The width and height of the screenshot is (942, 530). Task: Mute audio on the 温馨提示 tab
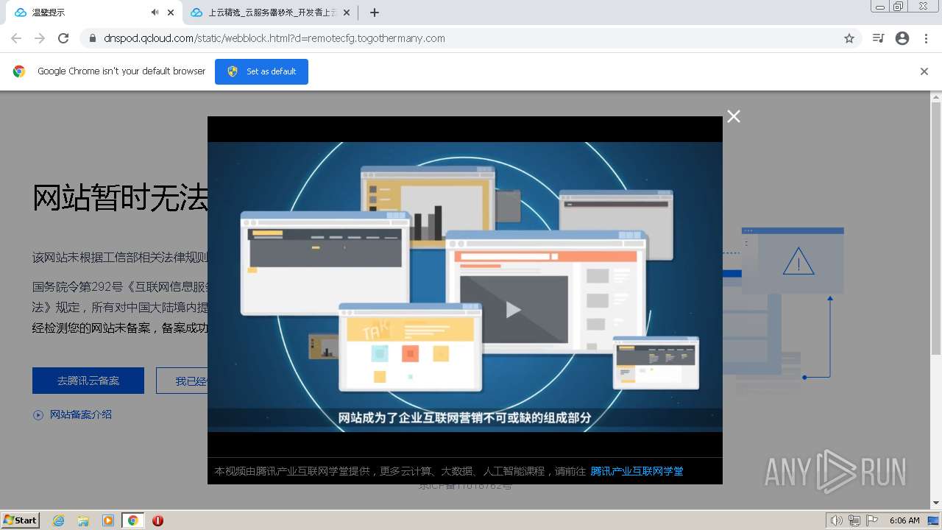point(155,13)
